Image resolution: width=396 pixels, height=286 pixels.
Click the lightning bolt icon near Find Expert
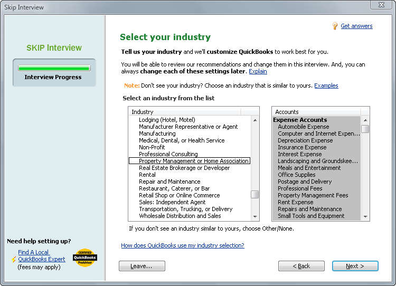pos(14,260)
